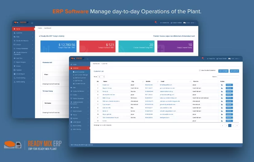
Task: Open the Show entries dropdown in Customer List
Action: pyautogui.click(x=101, y=77)
